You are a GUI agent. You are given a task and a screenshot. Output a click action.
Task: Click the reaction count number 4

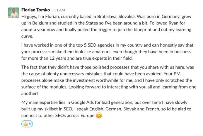30,124
